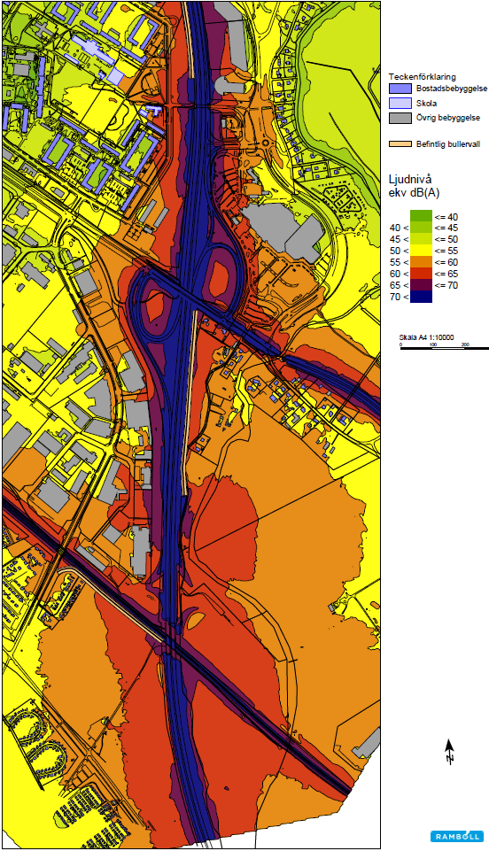Viewport: 489px width, 851px height.
Task: Click the Skala A4 1:10000 scale bar
Action: (x=445, y=343)
